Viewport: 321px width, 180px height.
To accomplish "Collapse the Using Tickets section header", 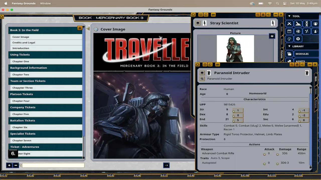I will click(45, 54).
